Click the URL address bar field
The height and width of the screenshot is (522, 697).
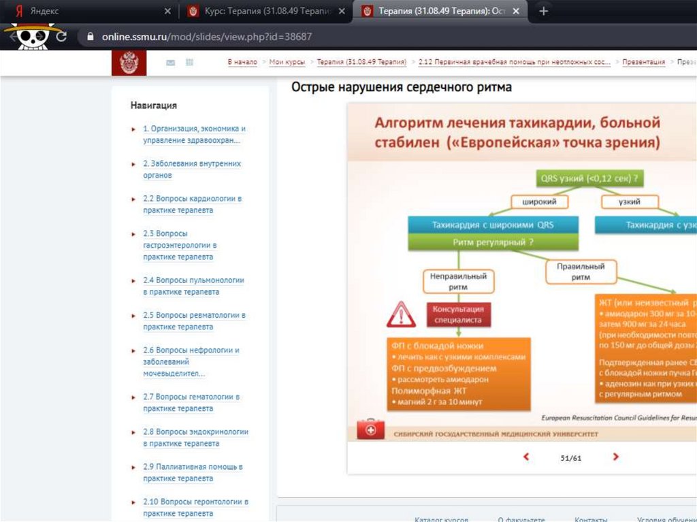click(387, 37)
